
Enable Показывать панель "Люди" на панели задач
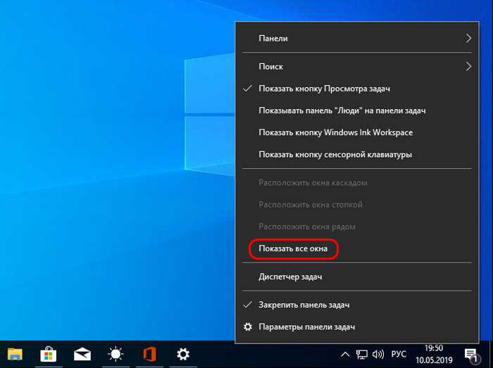point(357,110)
